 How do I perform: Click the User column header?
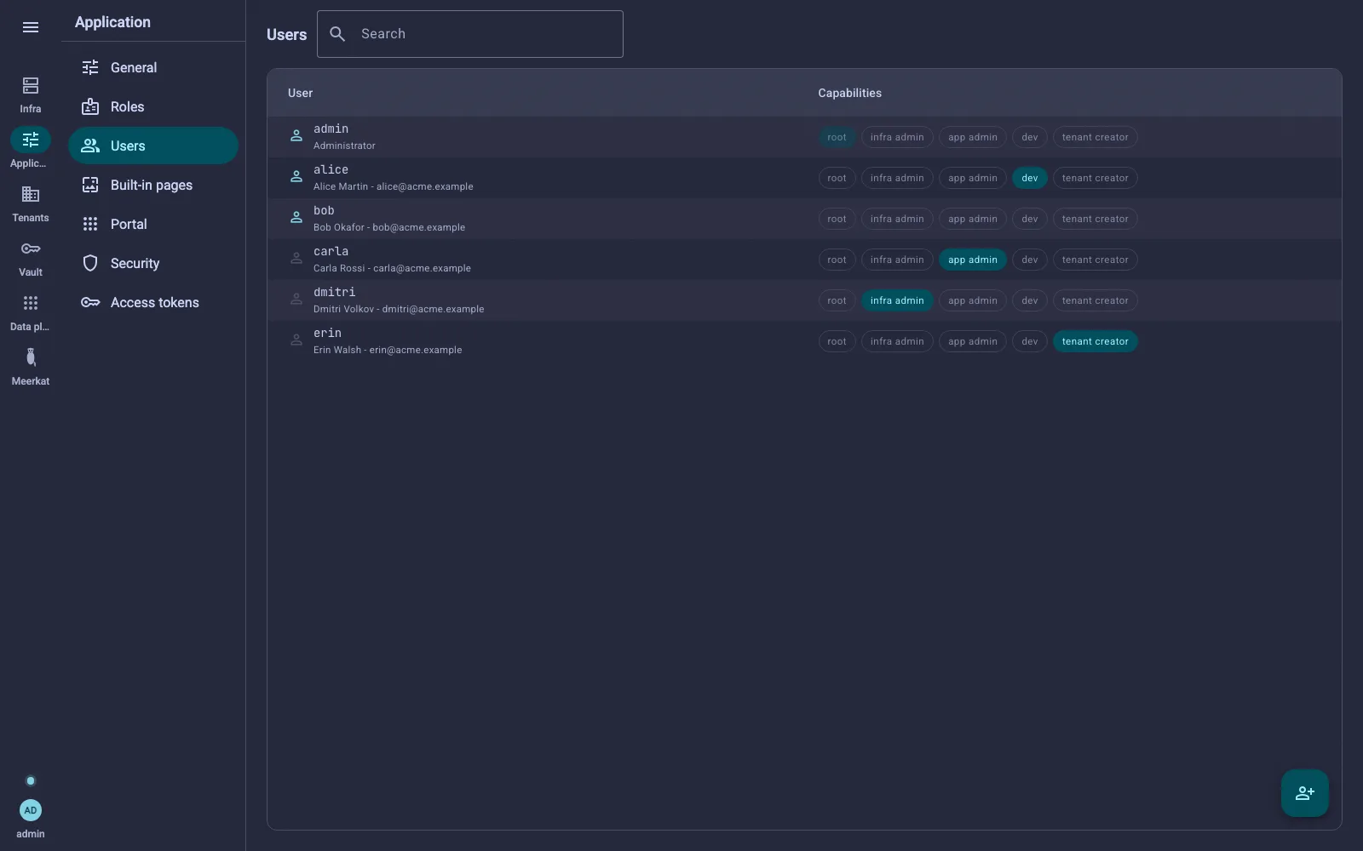tap(300, 93)
